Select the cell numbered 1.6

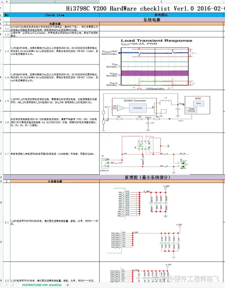pos(7,122)
